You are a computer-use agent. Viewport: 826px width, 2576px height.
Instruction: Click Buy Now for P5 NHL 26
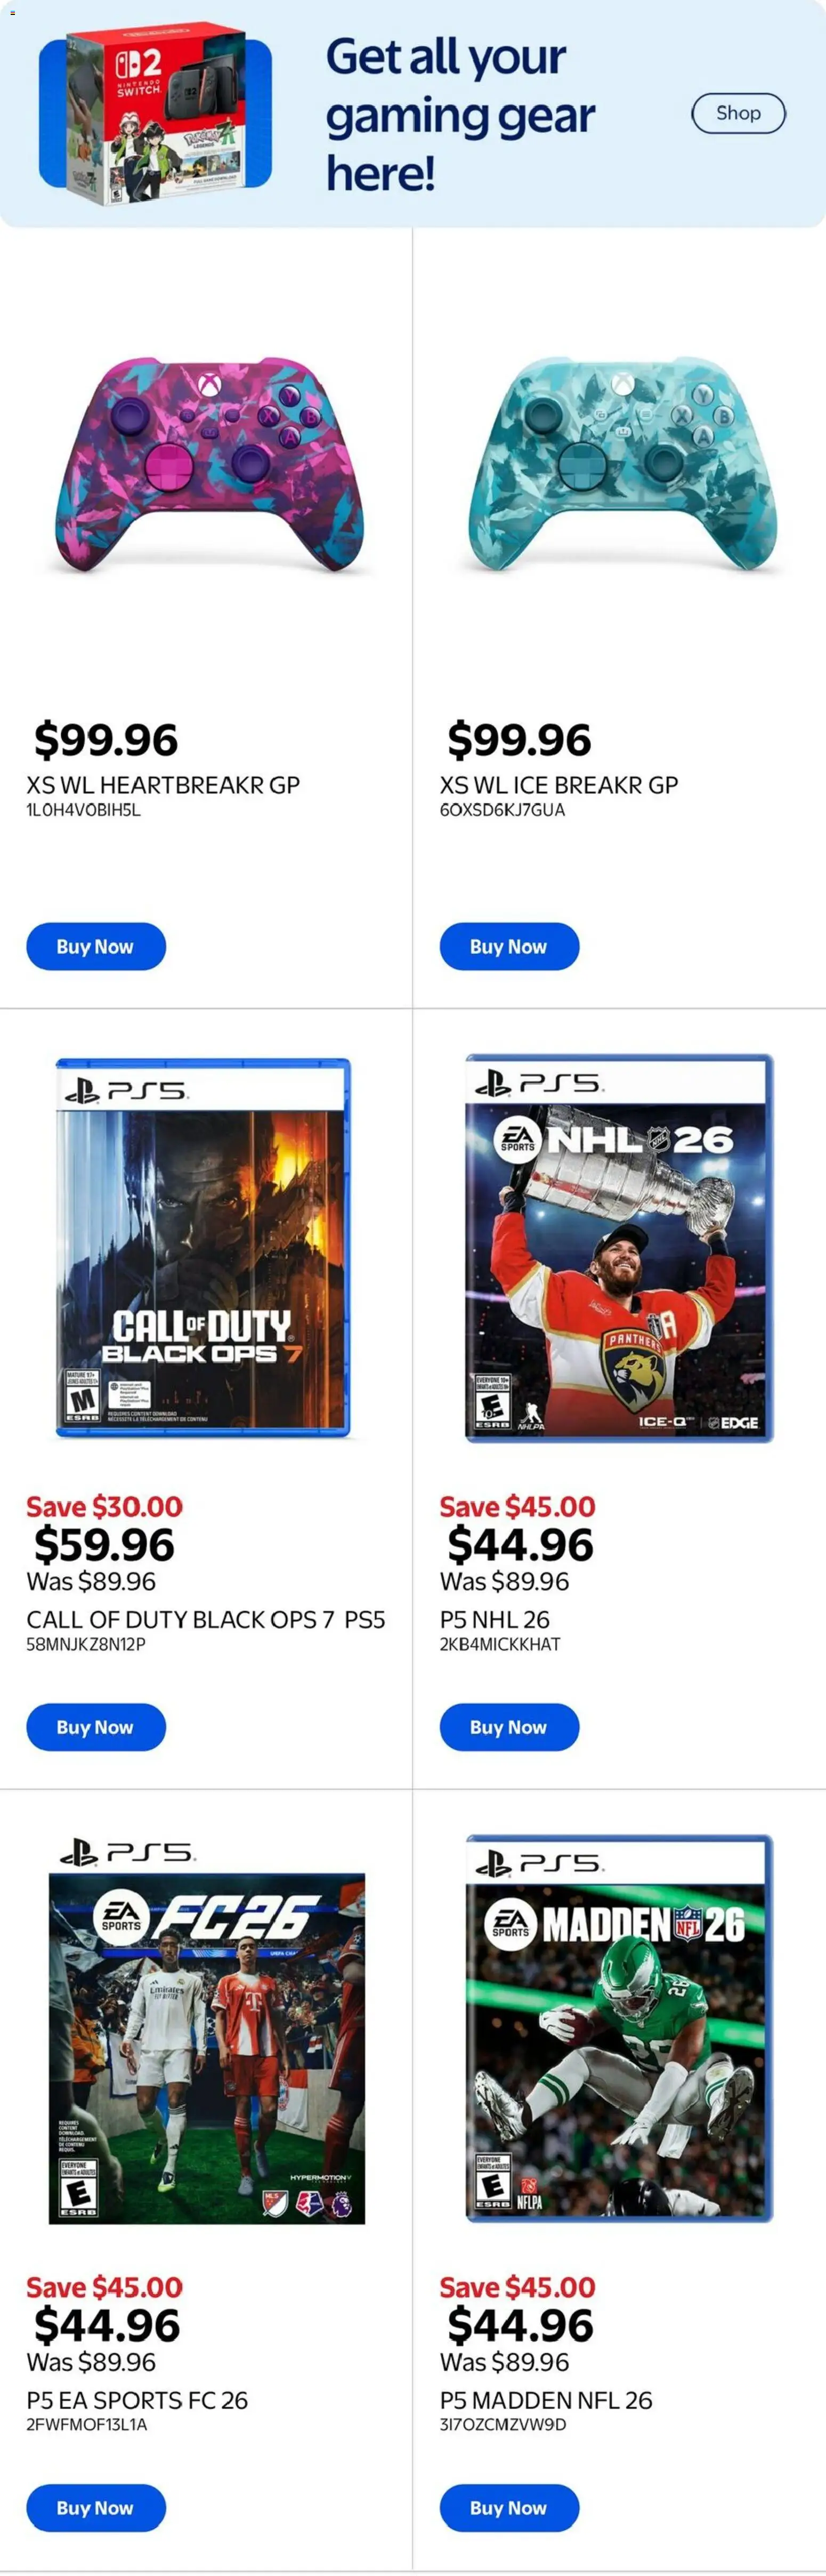[509, 1726]
